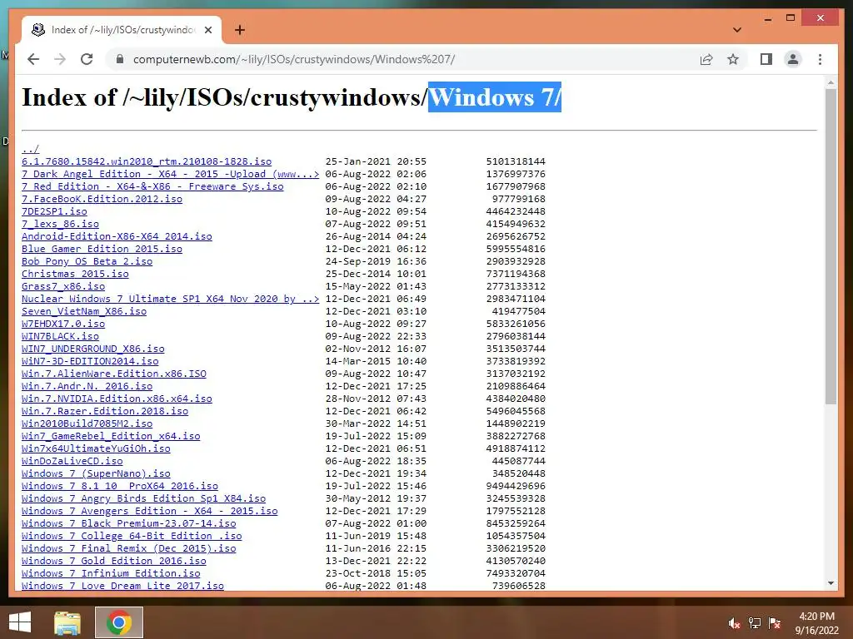Open 7.FaceBooK.Edition.2012.iso link

(x=102, y=199)
